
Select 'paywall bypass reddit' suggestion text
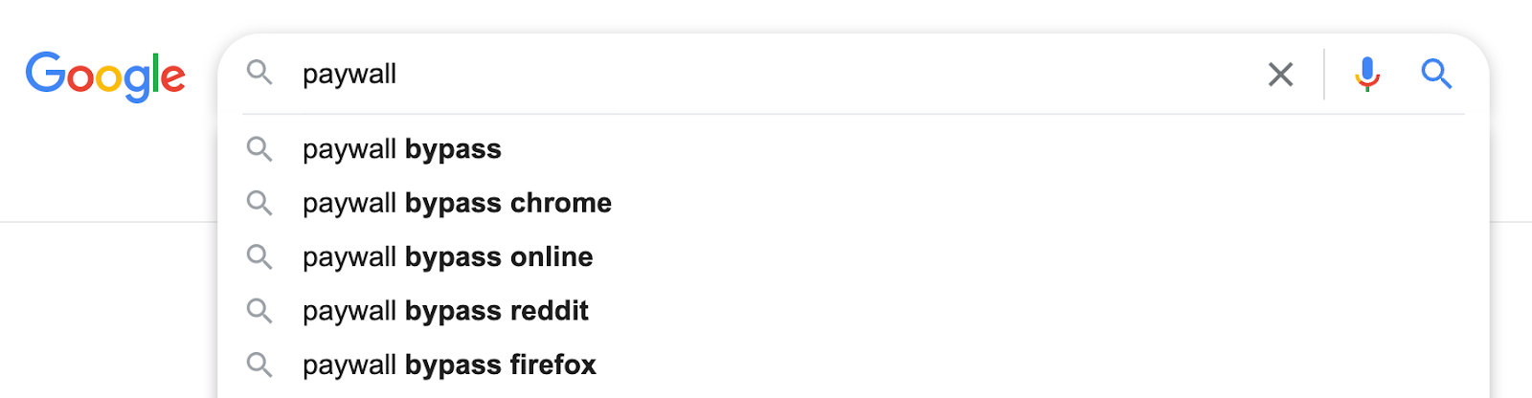[x=445, y=312]
